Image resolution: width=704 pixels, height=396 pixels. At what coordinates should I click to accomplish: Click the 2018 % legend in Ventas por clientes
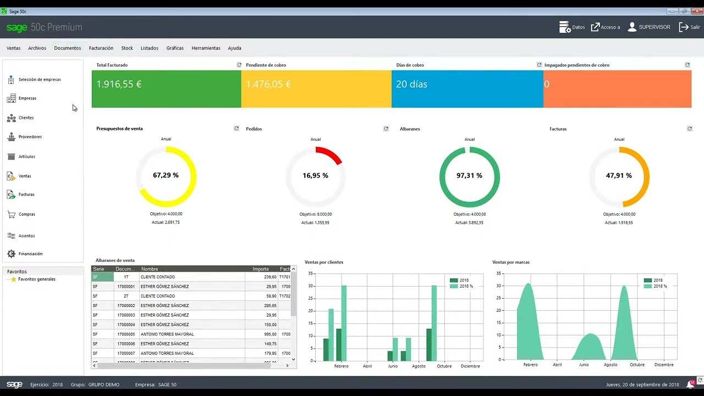click(x=461, y=287)
